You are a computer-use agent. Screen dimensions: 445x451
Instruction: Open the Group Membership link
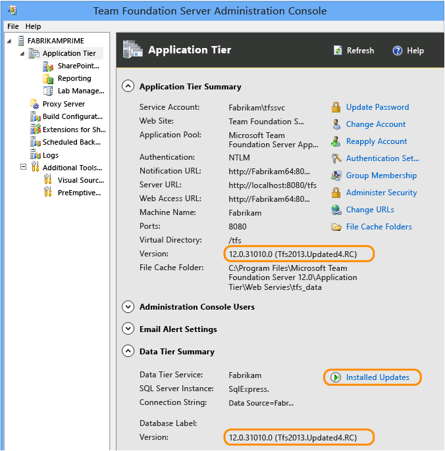click(381, 176)
